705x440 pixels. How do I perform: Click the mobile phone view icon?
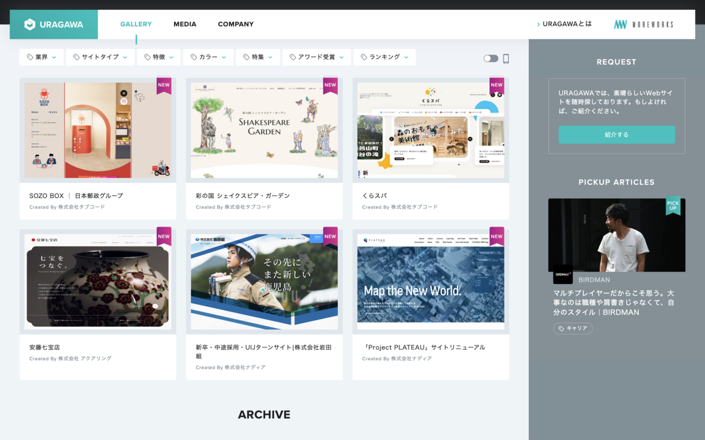[506, 58]
